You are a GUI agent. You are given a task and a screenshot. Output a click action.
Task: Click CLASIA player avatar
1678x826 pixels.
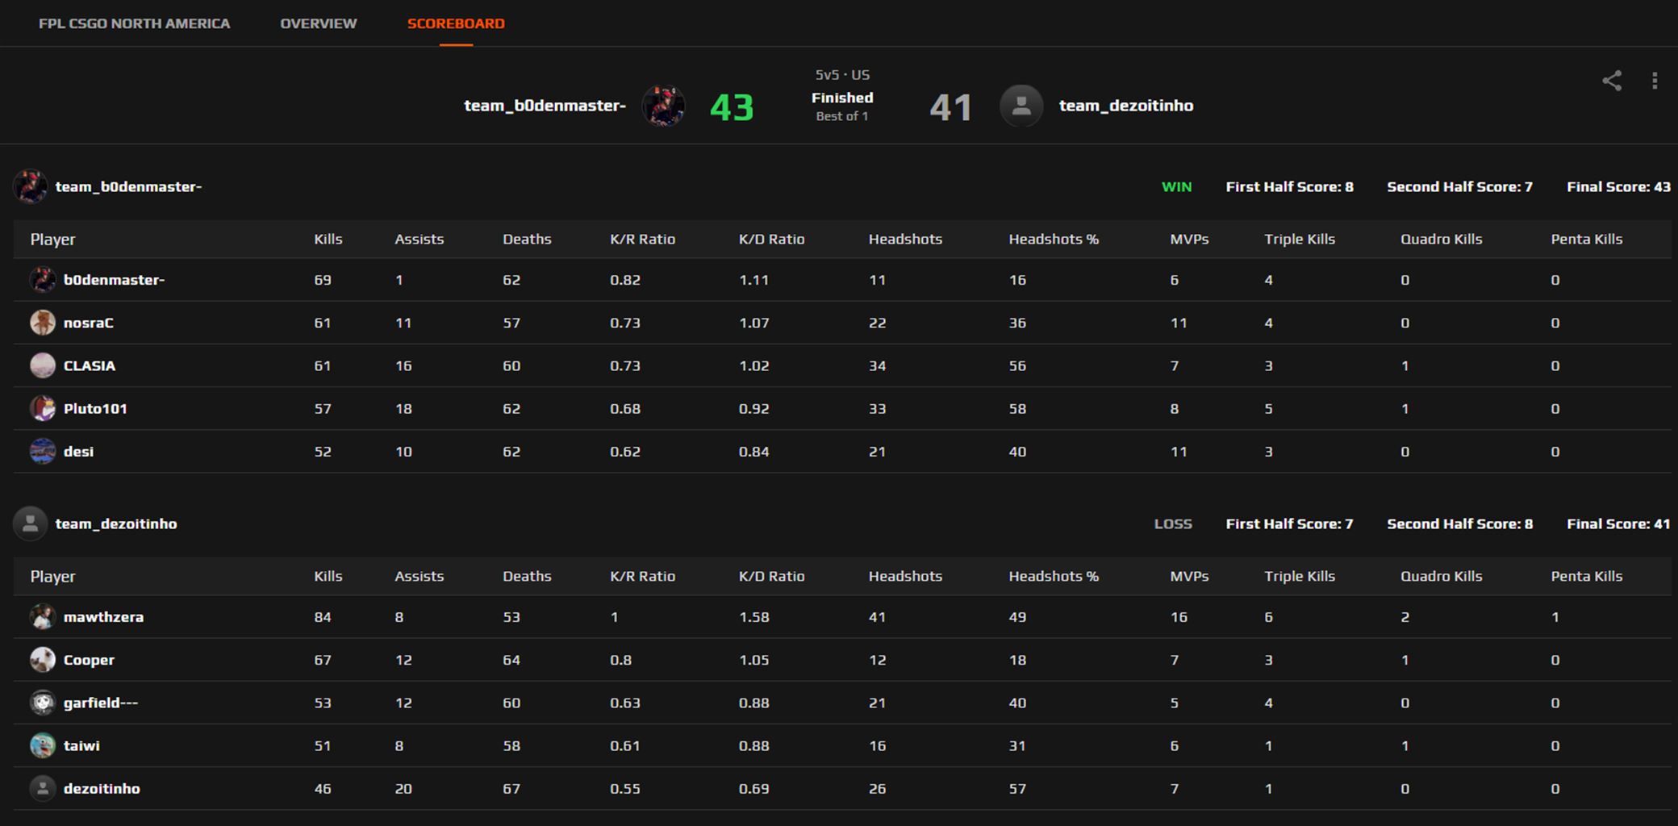point(43,365)
